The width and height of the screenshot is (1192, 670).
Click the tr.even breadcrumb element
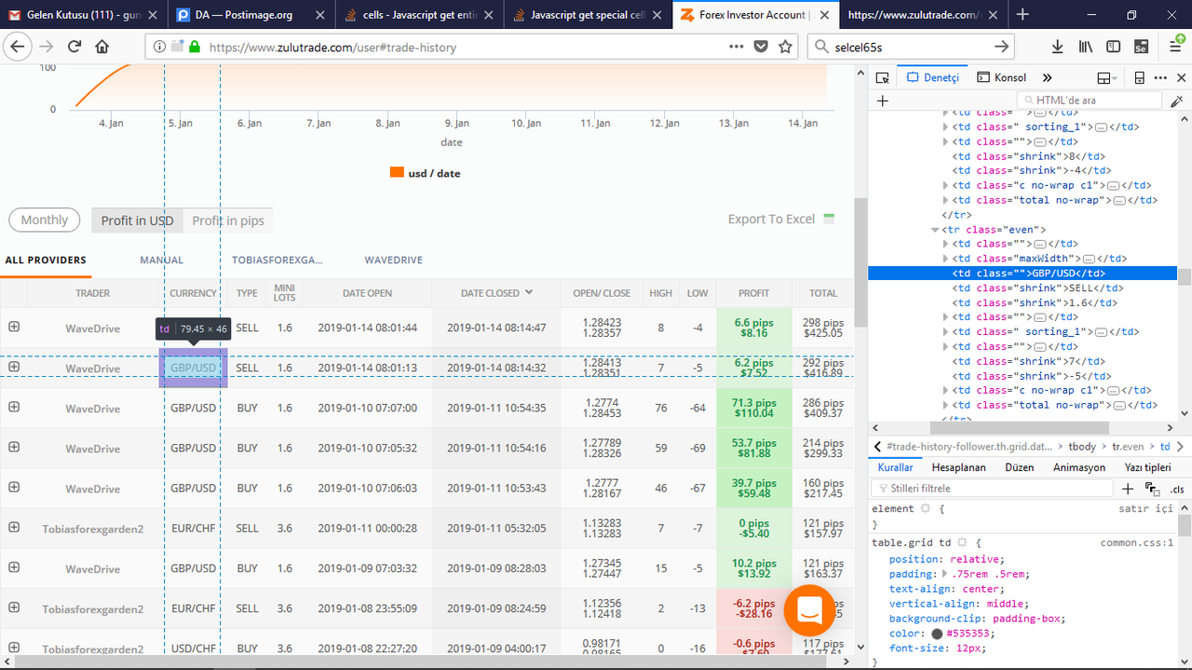(1128, 447)
